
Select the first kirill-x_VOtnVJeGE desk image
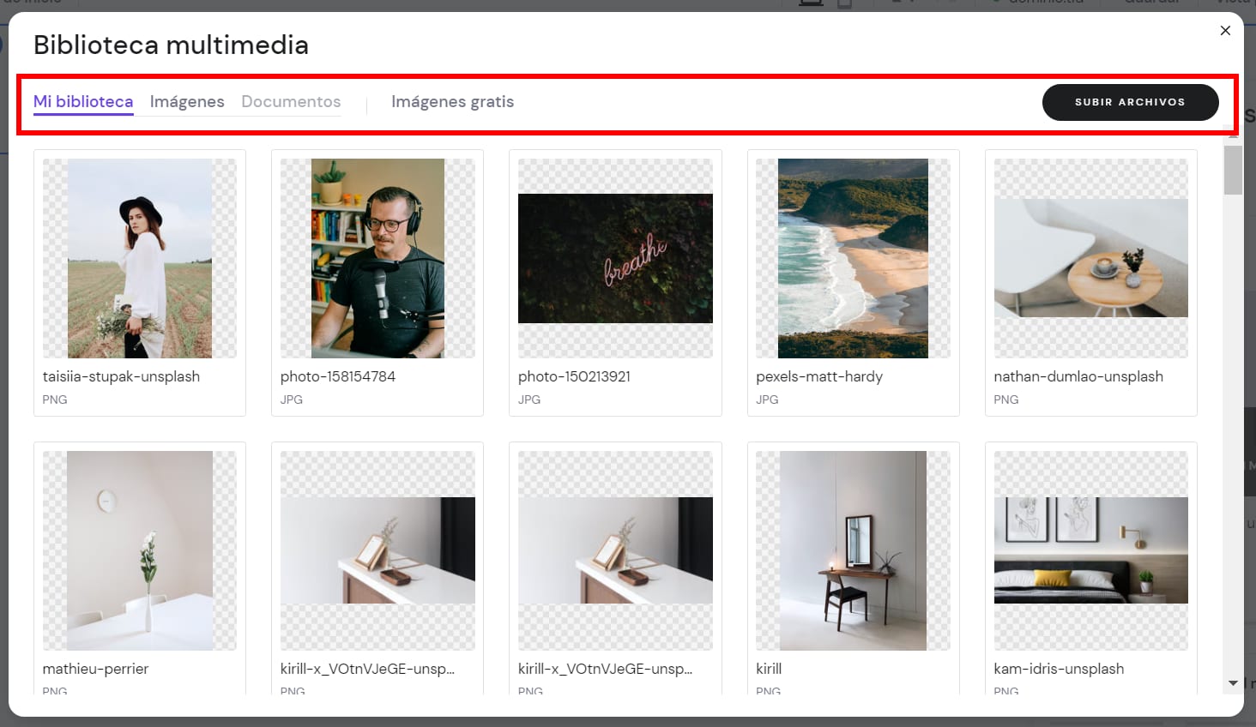[x=377, y=550]
